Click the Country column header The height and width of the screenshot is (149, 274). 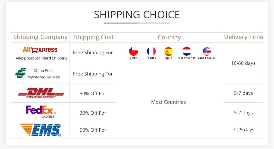pos(169,37)
